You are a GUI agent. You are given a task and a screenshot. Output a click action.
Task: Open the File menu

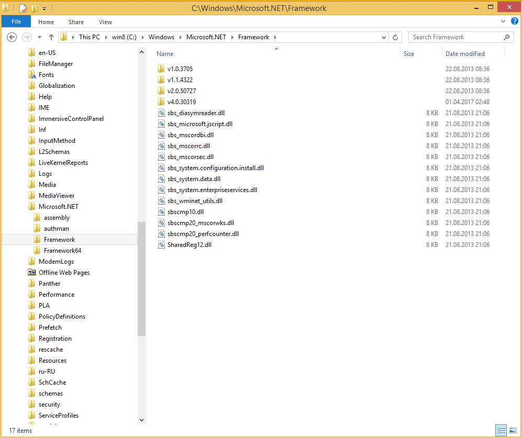[16, 22]
